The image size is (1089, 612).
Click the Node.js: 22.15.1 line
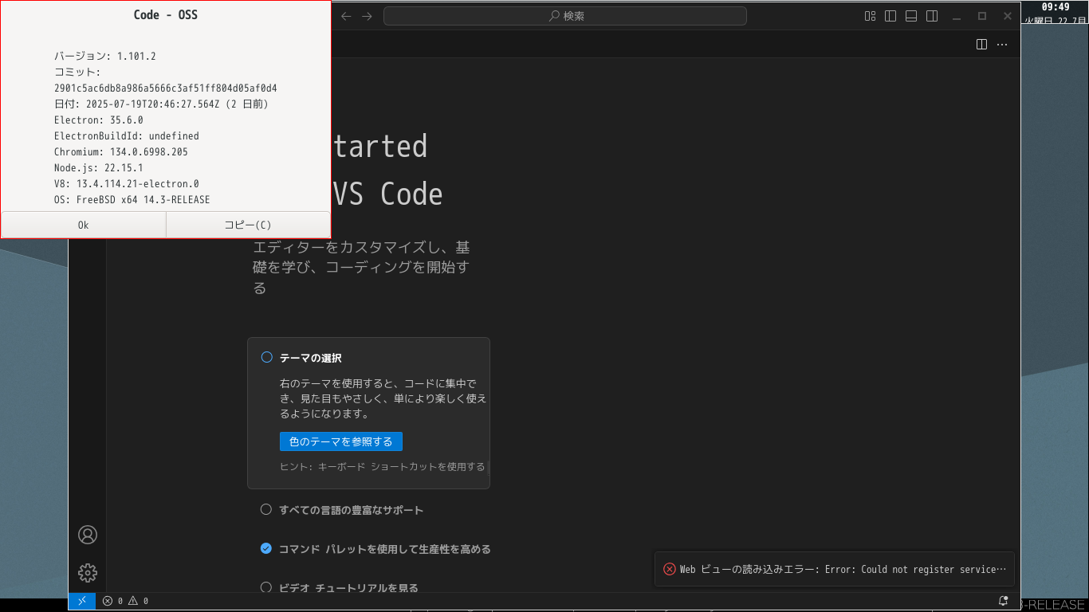99,167
